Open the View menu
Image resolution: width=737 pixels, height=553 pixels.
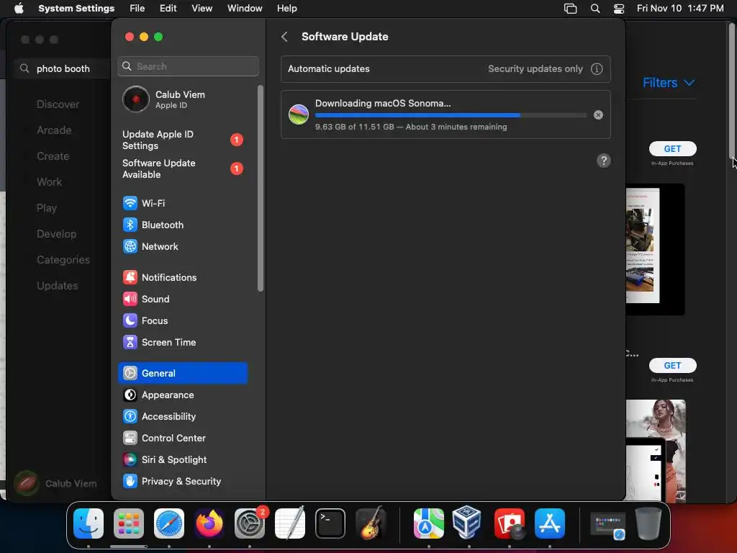click(202, 8)
